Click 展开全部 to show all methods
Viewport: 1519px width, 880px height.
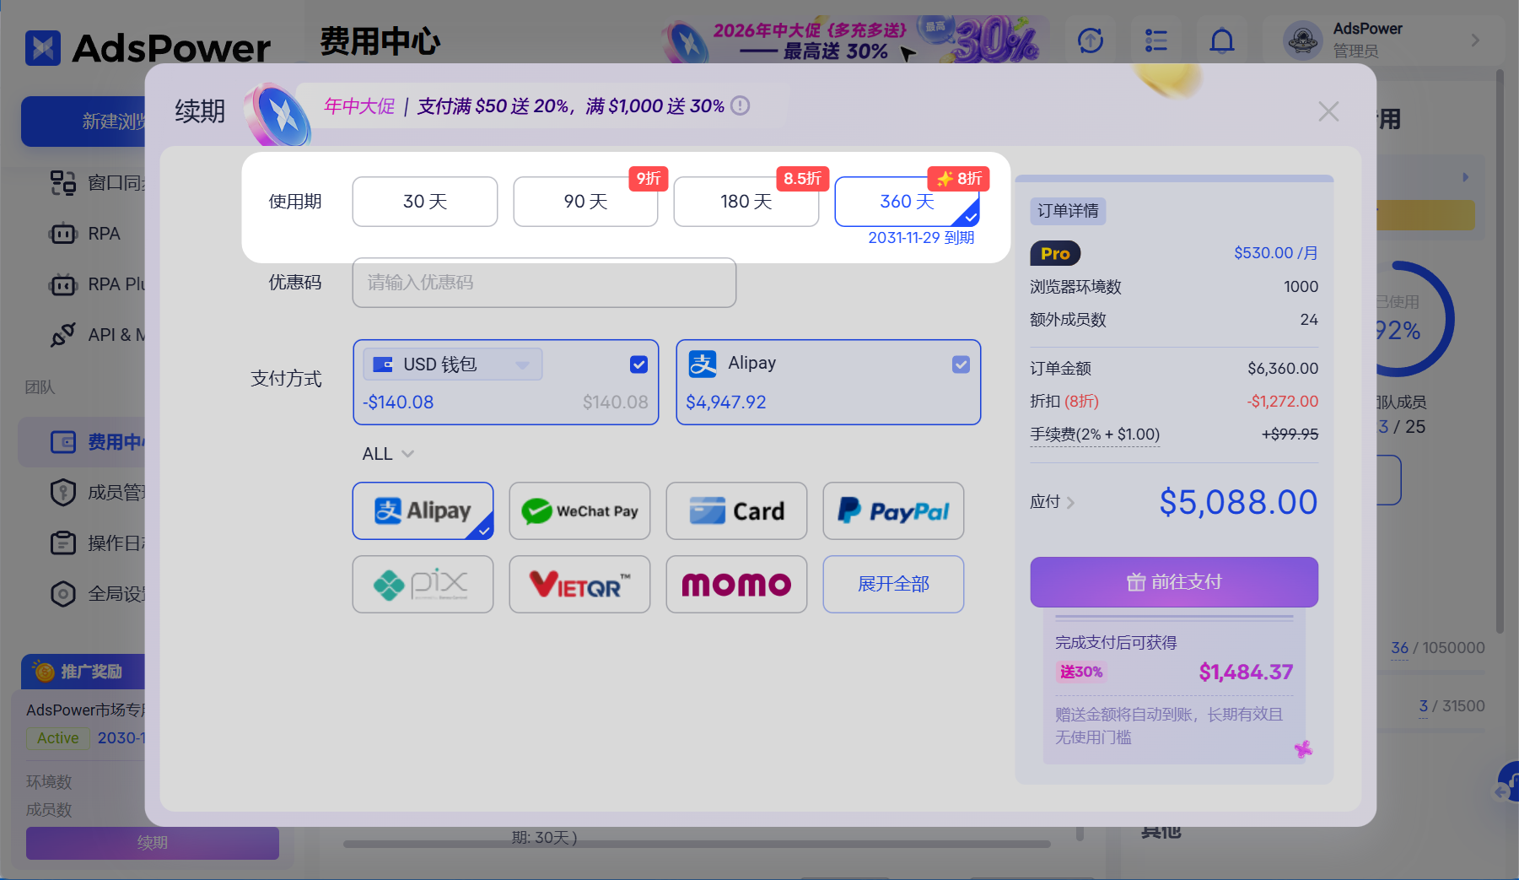pyautogui.click(x=893, y=584)
